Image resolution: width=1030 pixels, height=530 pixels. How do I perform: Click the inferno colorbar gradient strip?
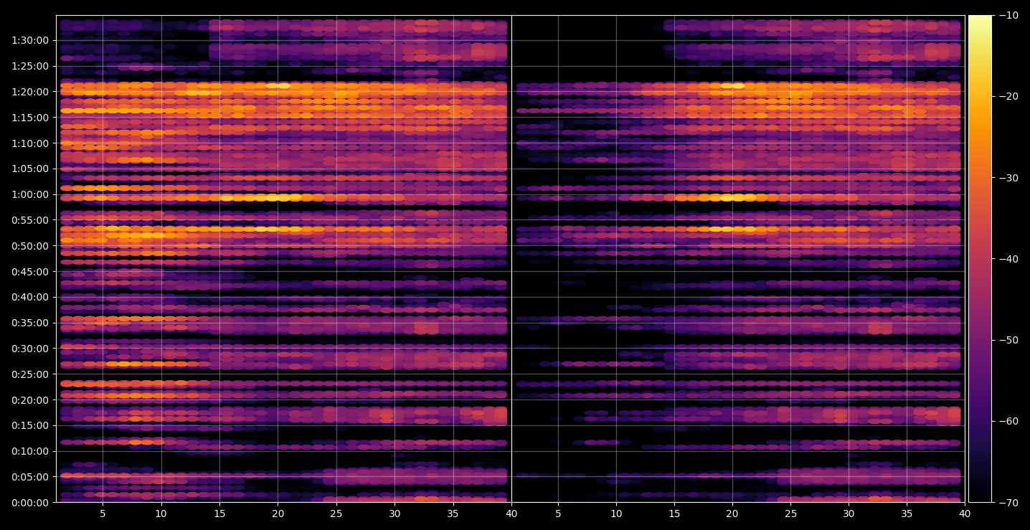click(980, 259)
